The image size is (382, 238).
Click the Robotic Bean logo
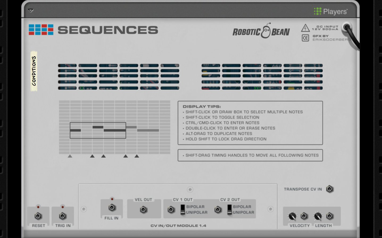tap(261, 31)
